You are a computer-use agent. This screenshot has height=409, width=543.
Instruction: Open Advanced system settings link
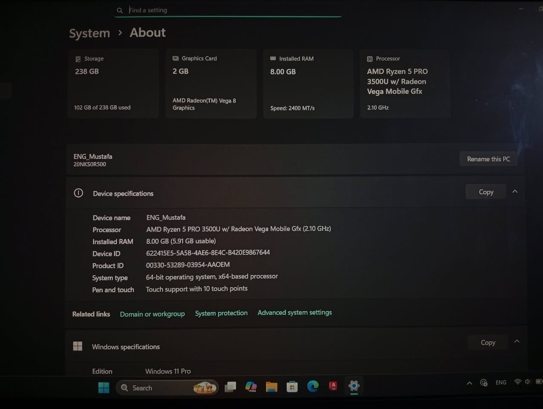pyautogui.click(x=294, y=312)
